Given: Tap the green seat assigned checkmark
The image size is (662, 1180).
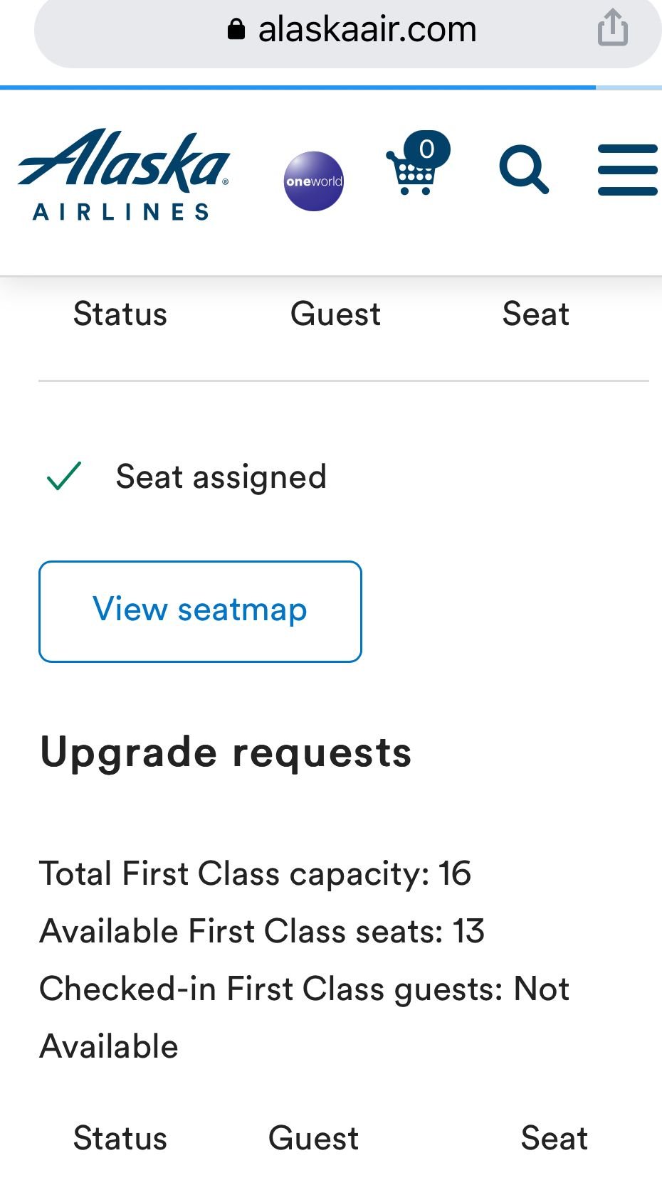Looking at the screenshot, I should [x=64, y=477].
